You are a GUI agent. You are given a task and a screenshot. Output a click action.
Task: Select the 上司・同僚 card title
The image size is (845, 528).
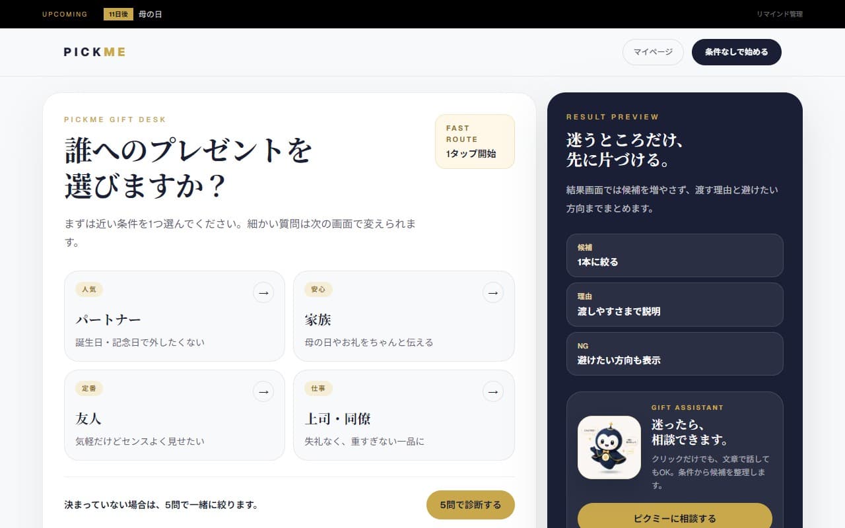(x=337, y=419)
